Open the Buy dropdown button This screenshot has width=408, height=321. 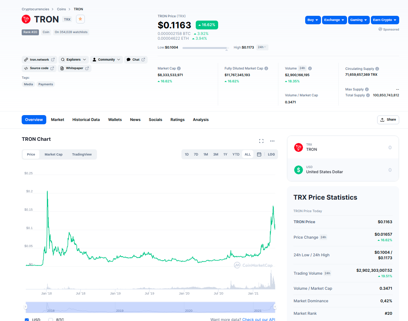coord(313,20)
